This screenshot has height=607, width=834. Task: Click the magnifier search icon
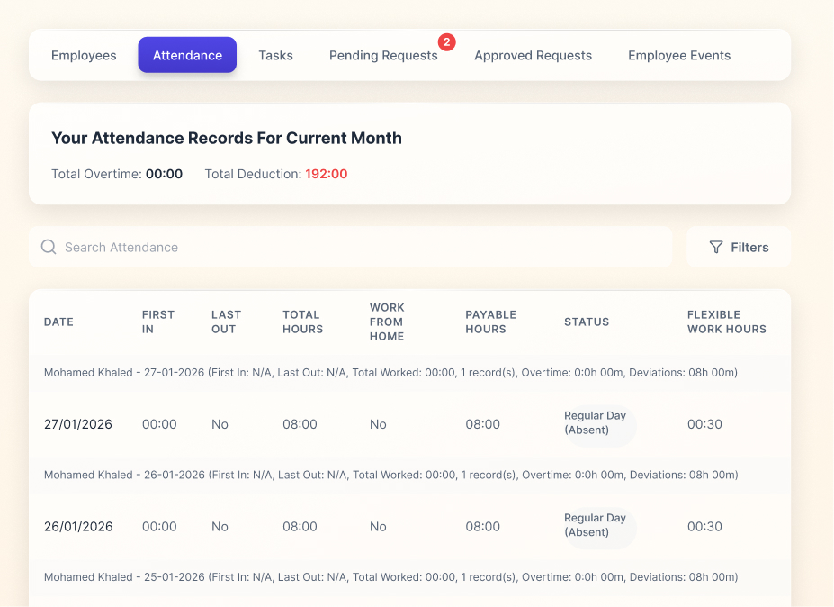[49, 247]
